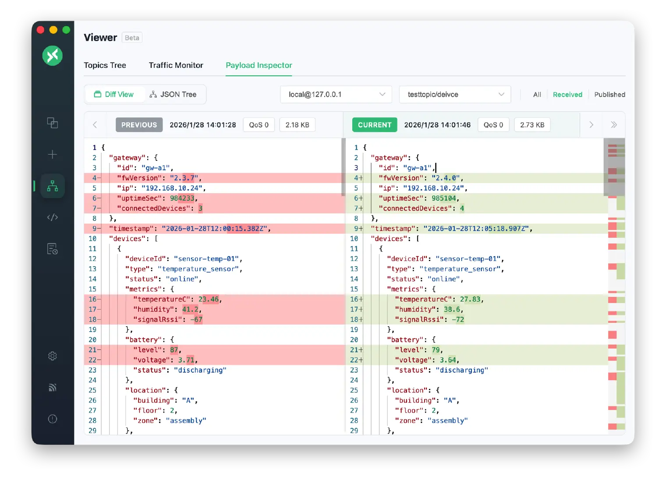Click the MQTTX logo icon
Image resolution: width=666 pixels, height=487 pixels.
(x=52, y=56)
